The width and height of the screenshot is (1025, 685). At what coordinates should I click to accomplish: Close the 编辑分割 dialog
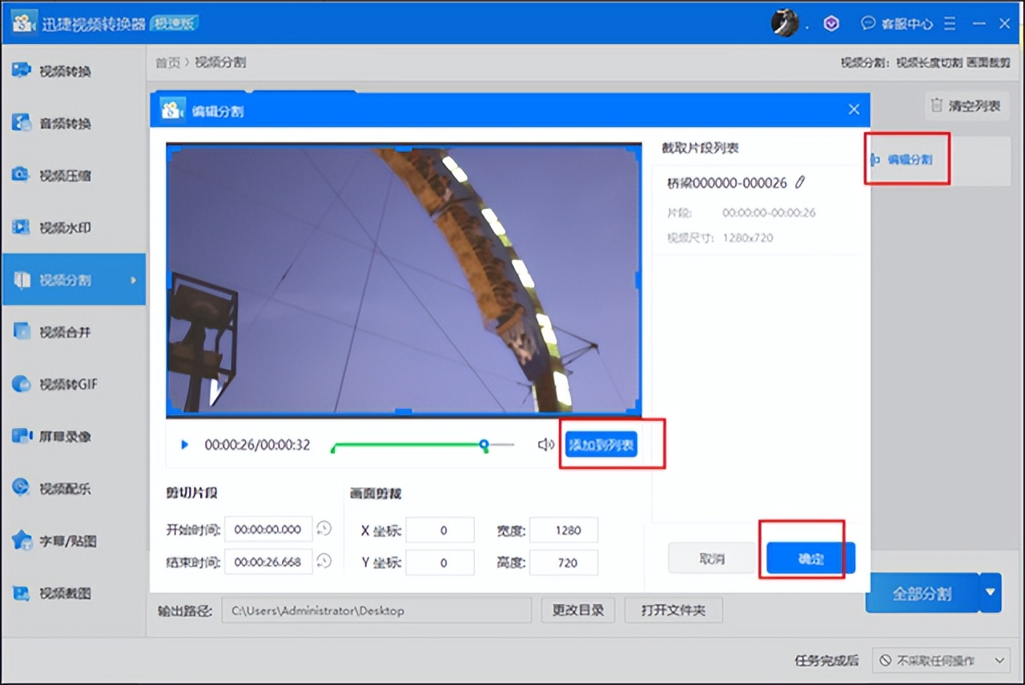[x=854, y=110]
